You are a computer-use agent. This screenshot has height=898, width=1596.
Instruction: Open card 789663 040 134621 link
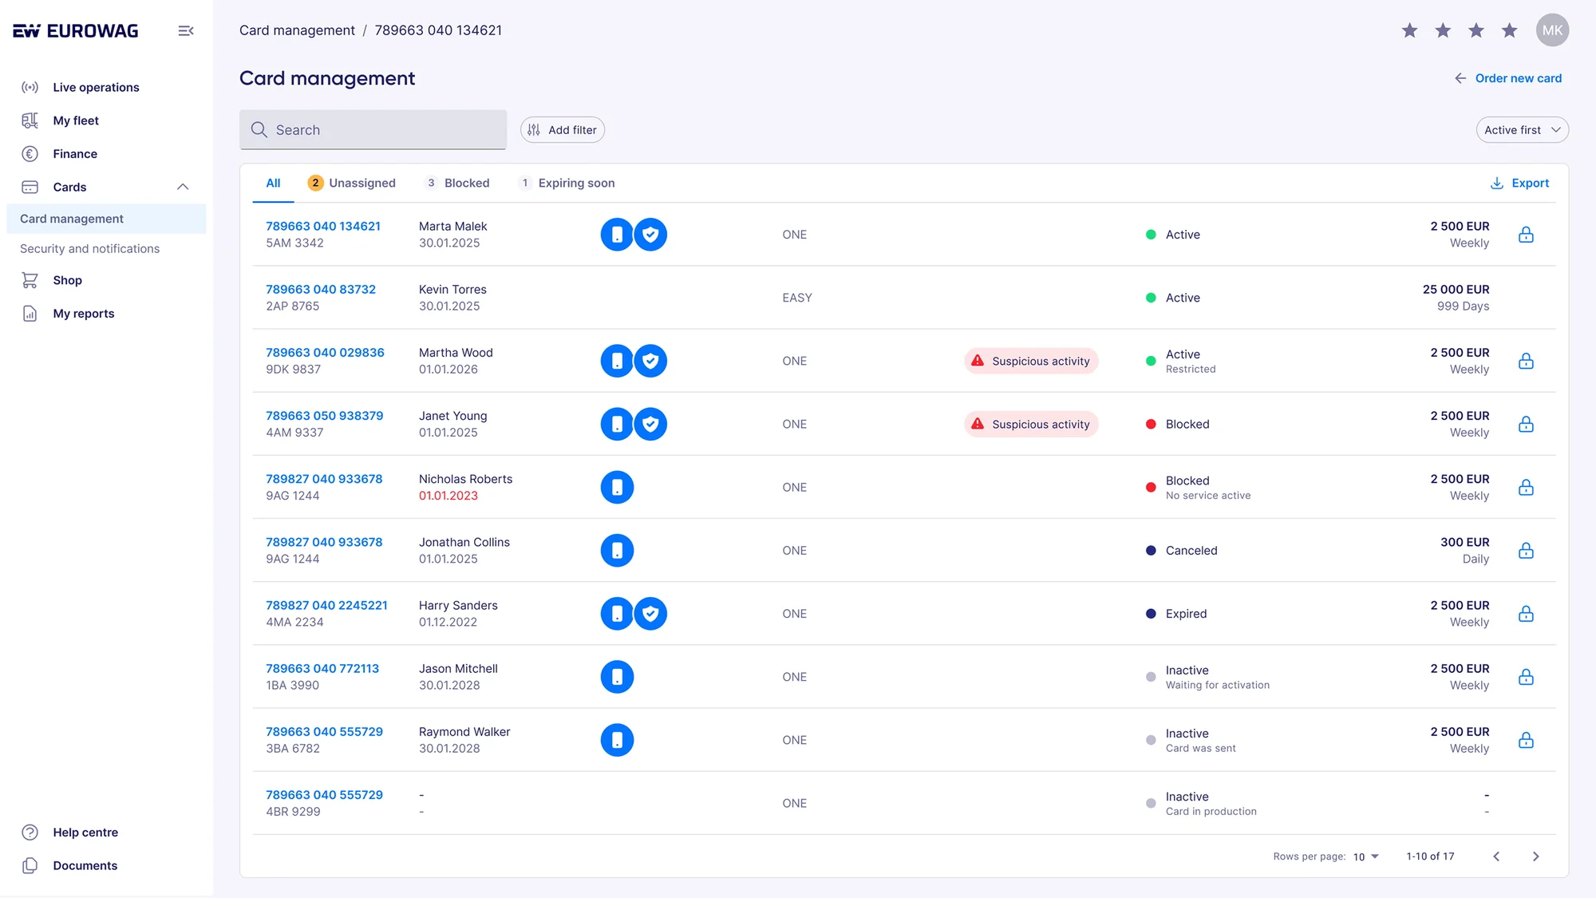(322, 226)
